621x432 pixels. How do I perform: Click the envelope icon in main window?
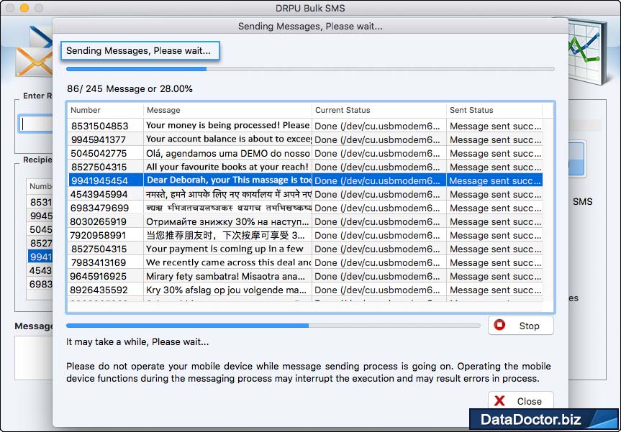tap(34, 62)
